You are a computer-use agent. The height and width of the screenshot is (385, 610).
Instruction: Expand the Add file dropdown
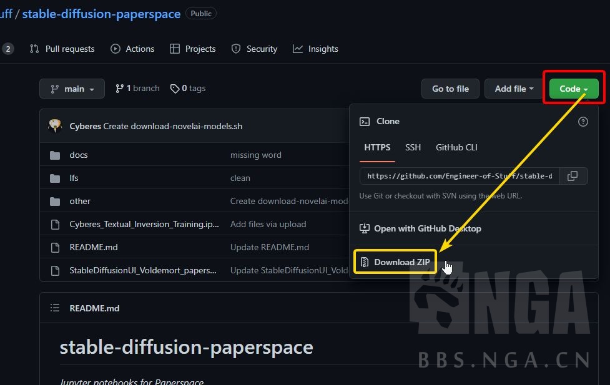[513, 88]
